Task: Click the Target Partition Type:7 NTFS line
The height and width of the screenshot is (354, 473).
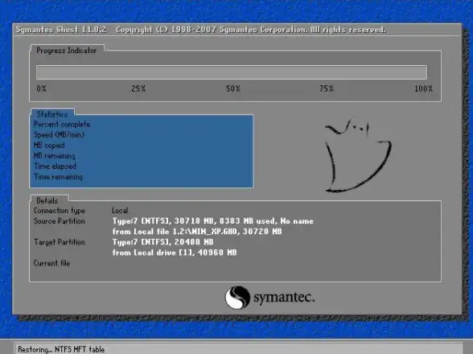Action: tap(162, 242)
